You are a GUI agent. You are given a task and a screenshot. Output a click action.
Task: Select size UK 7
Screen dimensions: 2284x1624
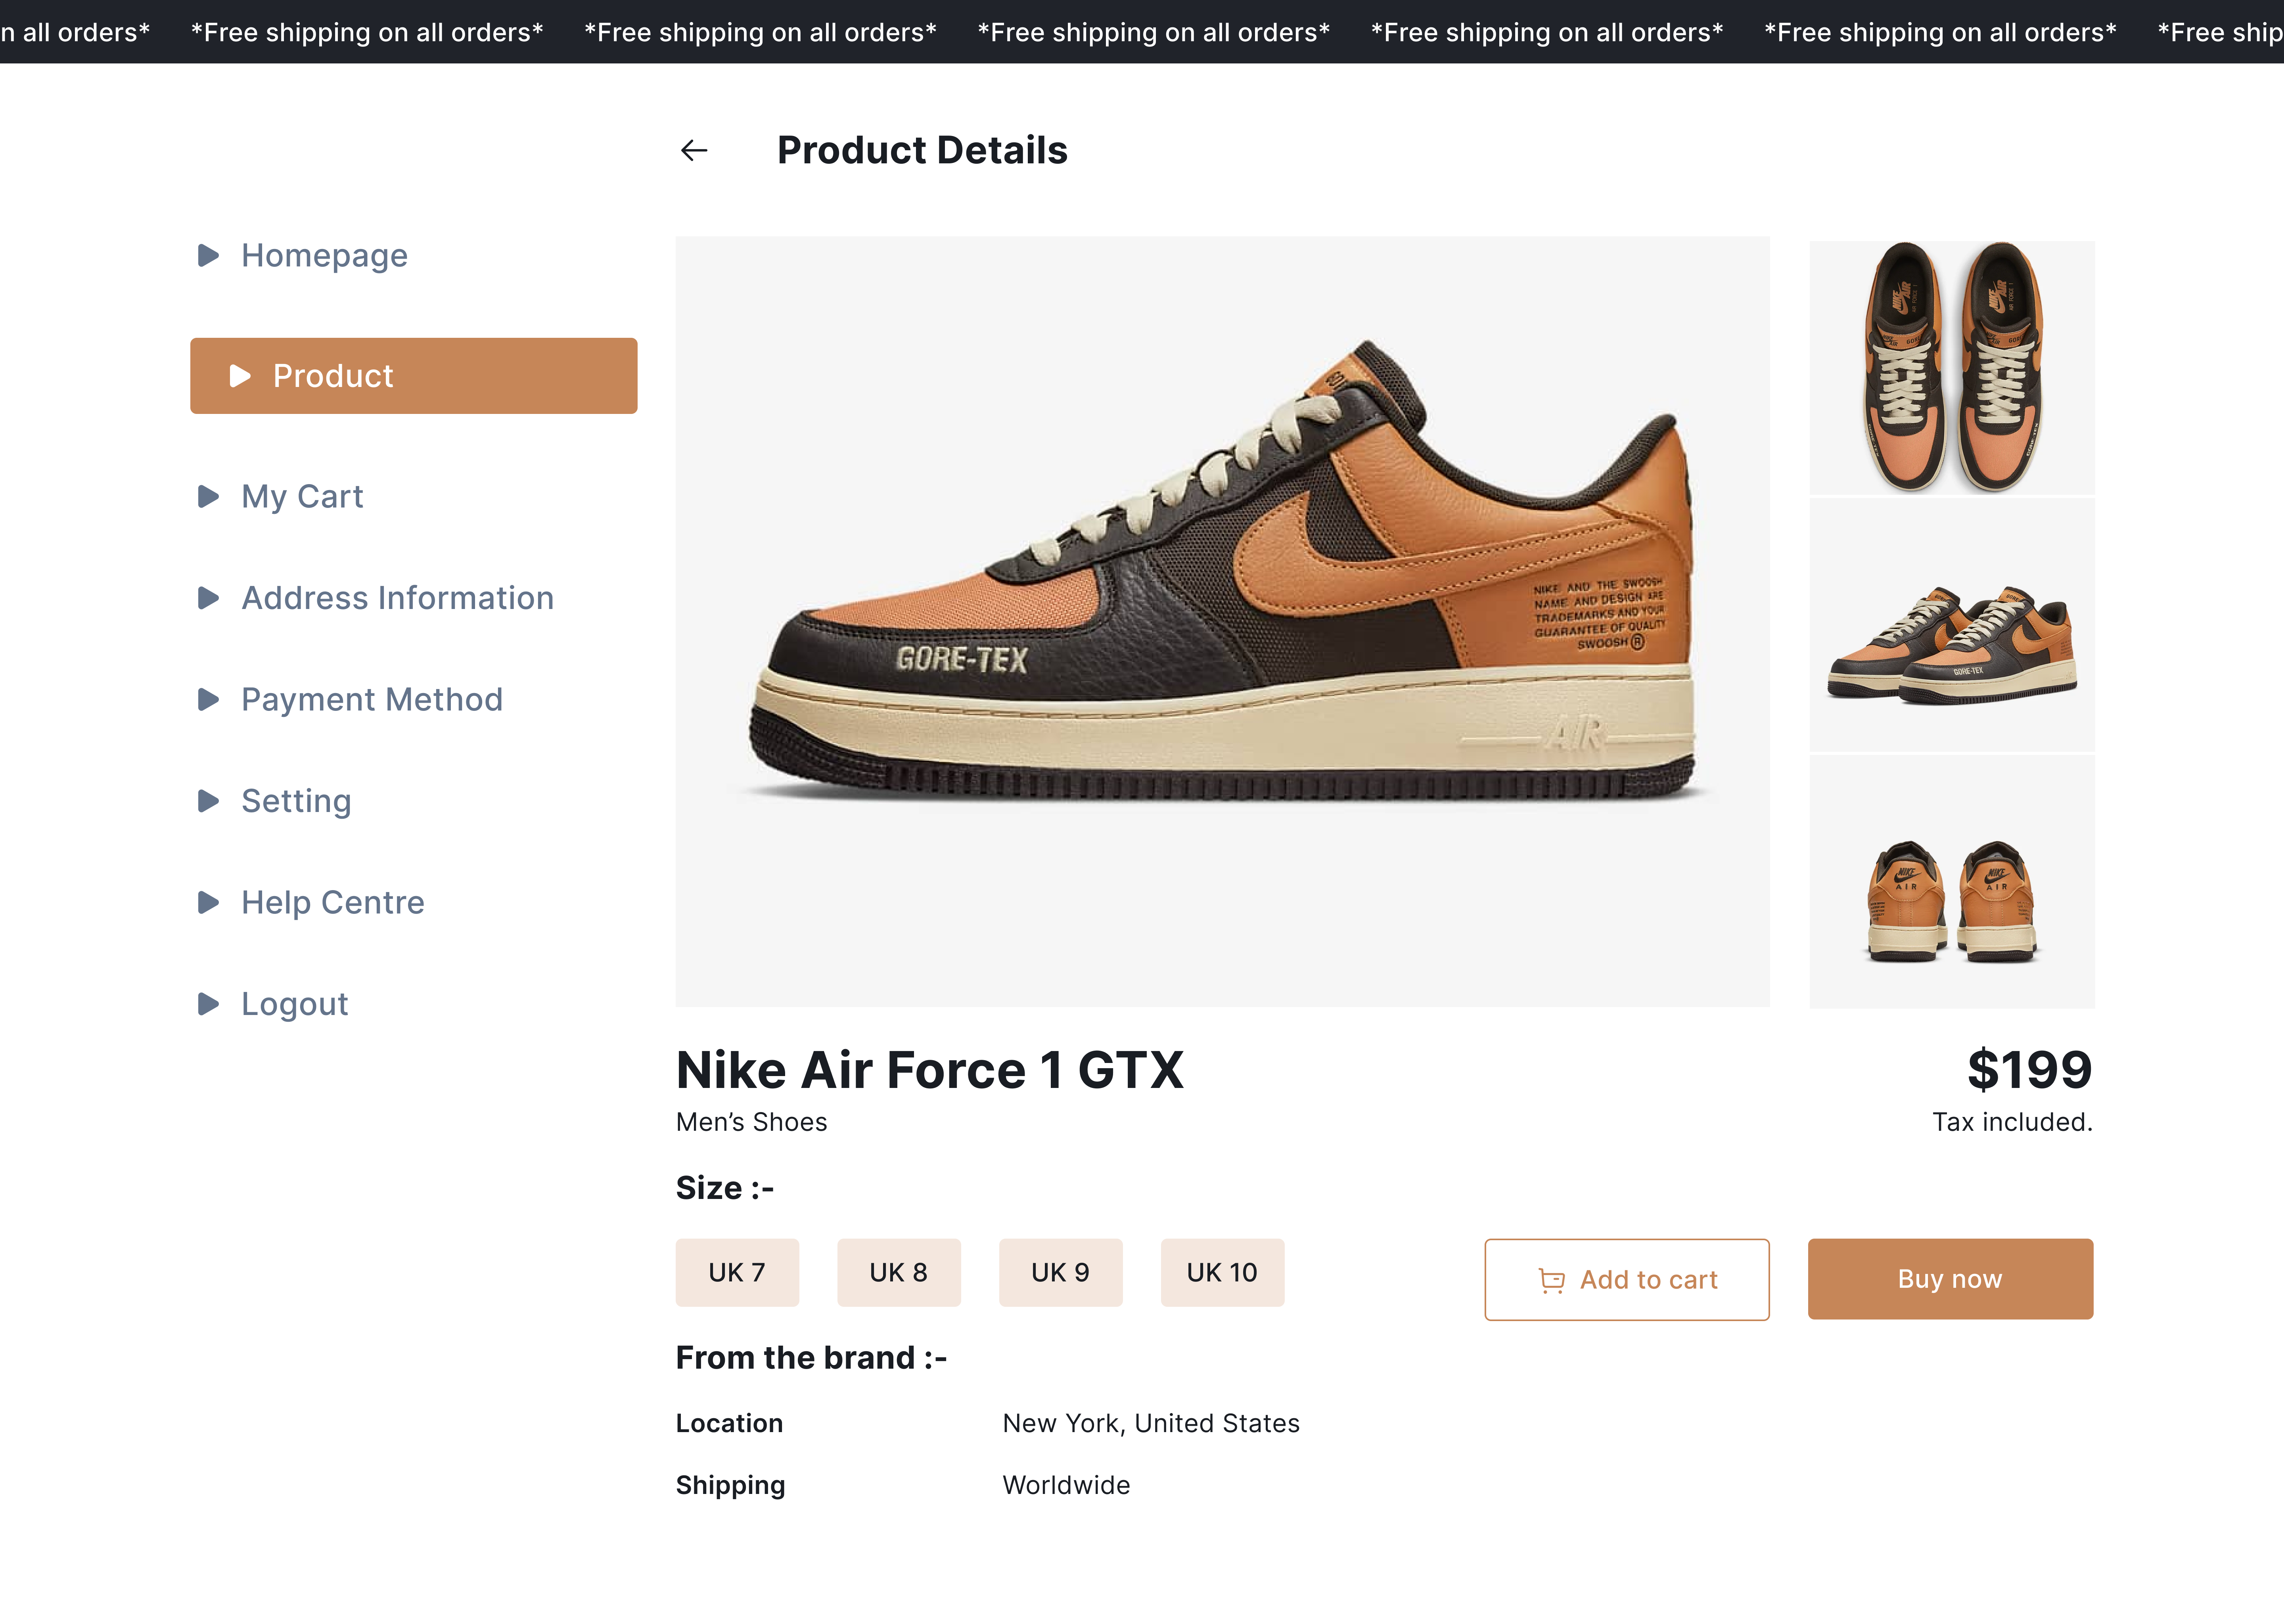click(737, 1273)
